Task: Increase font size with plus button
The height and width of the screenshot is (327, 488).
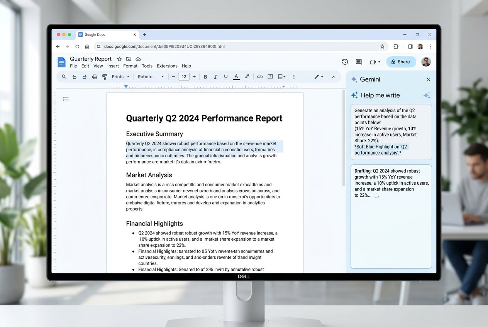Action: click(x=194, y=77)
